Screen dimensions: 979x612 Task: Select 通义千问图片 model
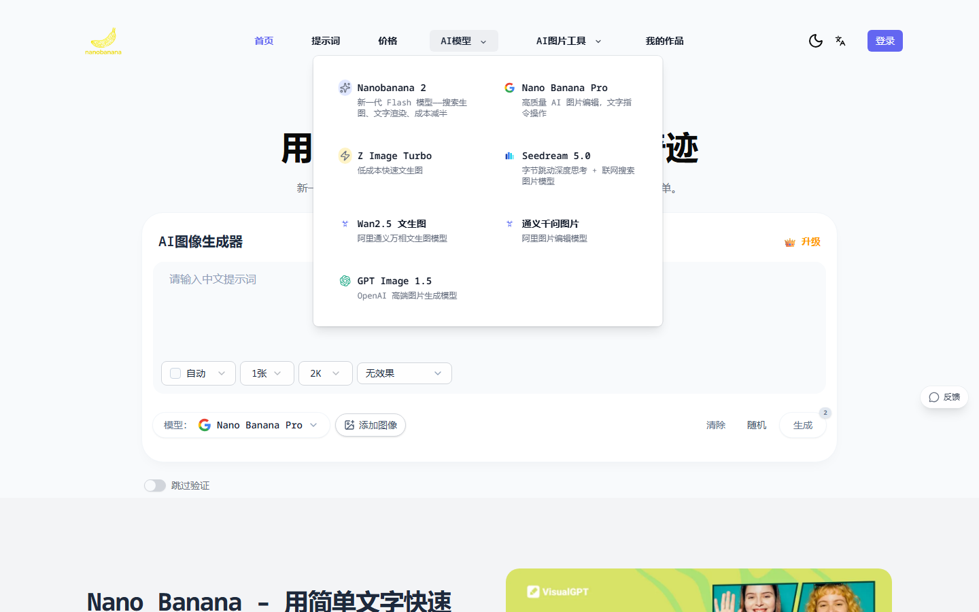(570, 231)
